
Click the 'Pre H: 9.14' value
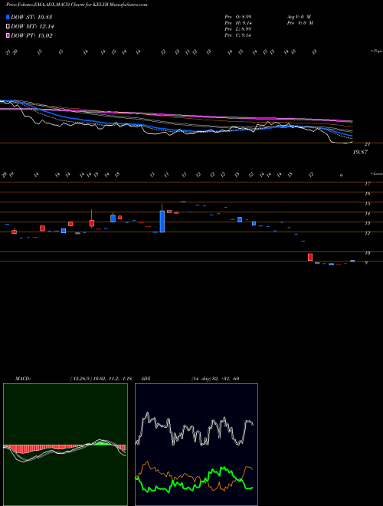point(238,23)
